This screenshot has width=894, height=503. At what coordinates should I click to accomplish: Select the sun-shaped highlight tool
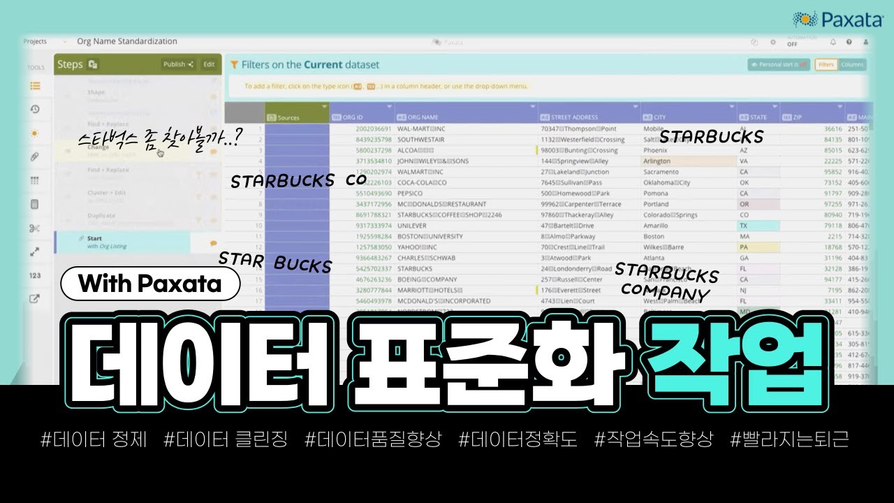(35, 133)
